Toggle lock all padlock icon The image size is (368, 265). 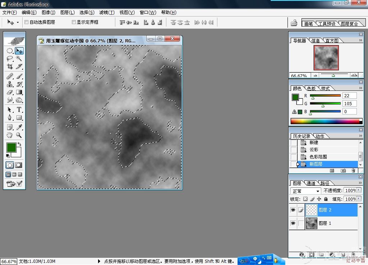point(326,199)
